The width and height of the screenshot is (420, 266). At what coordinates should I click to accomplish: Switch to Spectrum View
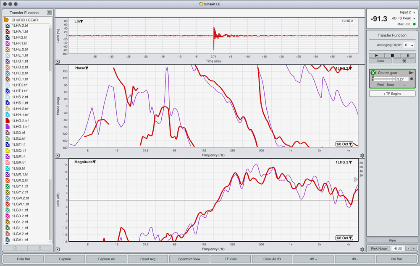coord(189,259)
